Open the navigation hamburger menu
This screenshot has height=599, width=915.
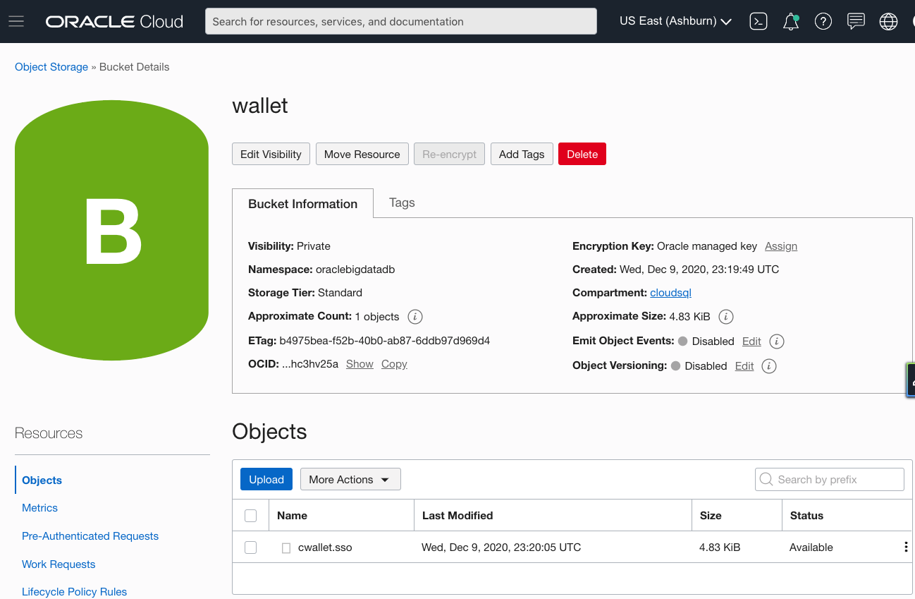click(16, 20)
